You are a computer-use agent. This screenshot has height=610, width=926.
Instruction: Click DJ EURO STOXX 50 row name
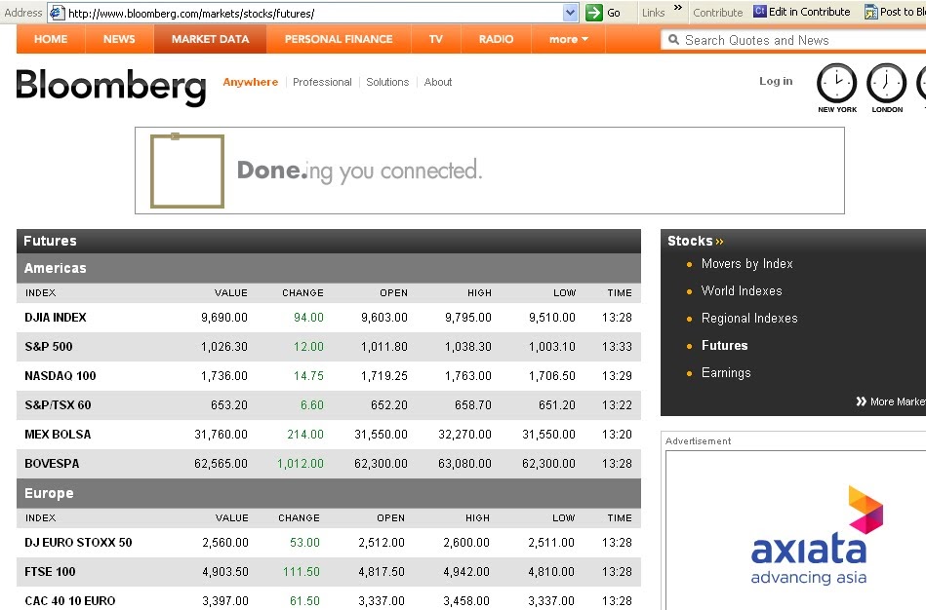[78, 542]
